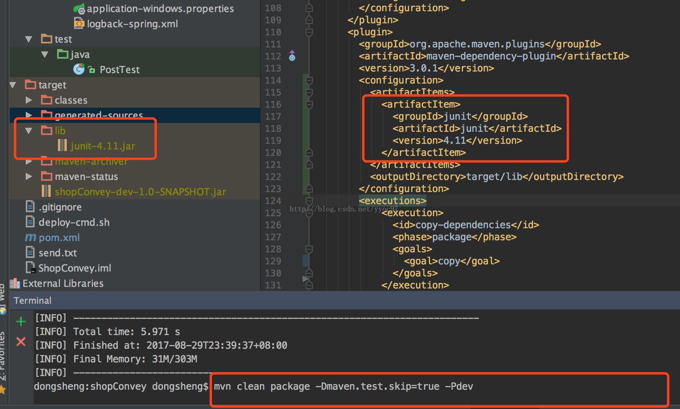Click the send.txt file icon
The image size is (680, 409).
click(30, 252)
